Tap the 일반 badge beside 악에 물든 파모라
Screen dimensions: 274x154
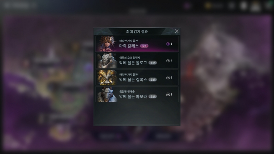pos(152,97)
